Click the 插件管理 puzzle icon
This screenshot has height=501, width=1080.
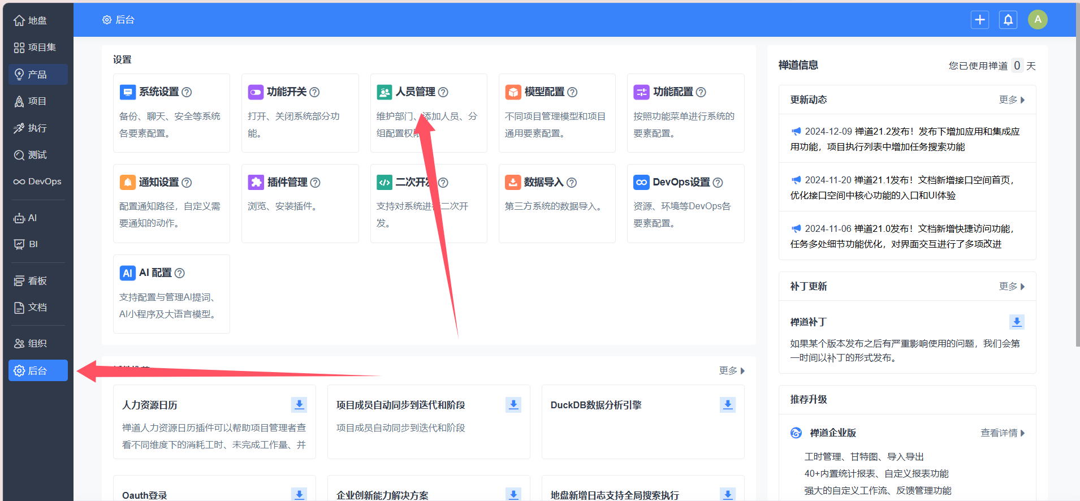click(256, 182)
